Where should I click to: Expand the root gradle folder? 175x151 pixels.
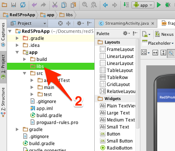point(17,130)
